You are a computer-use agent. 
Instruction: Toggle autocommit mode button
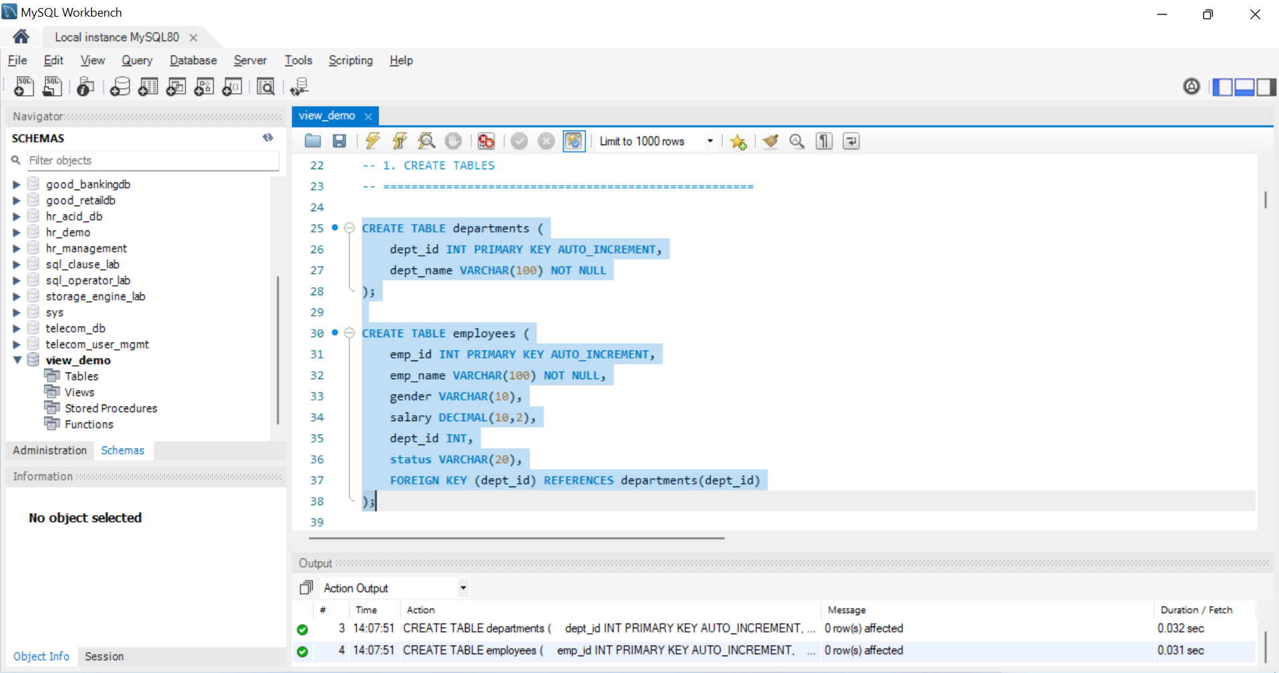(574, 141)
